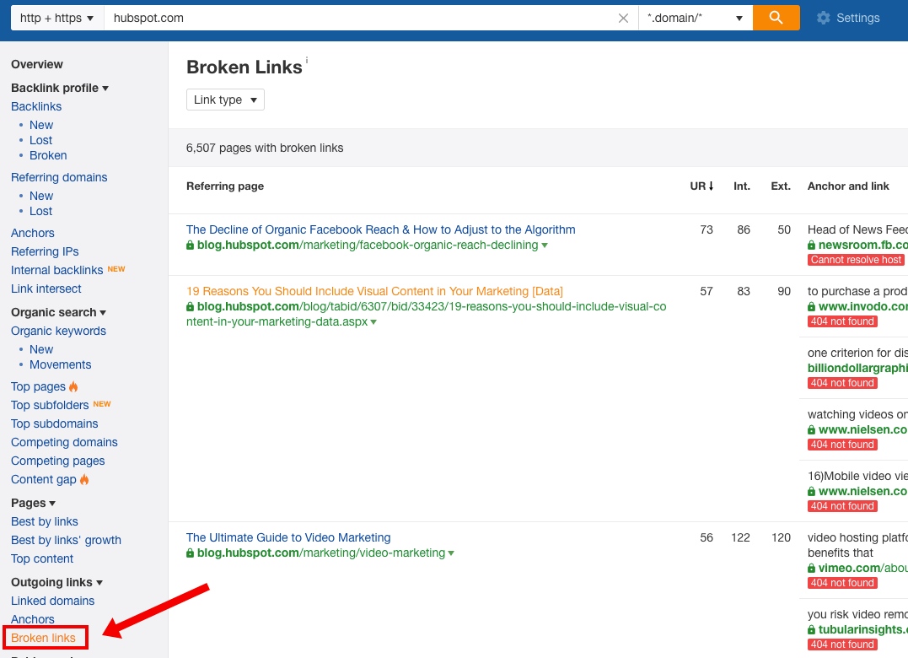Viewport: 908px width, 658px height.
Task: Open 'The Ultimate Guide to Video Marketing' link
Action: pyautogui.click(x=288, y=537)
